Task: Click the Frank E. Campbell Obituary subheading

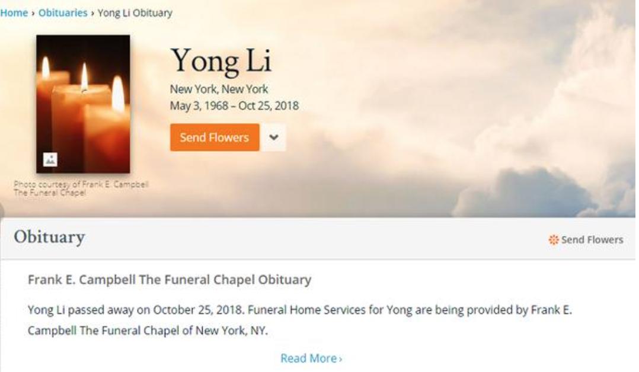Action: coord(170,280)
